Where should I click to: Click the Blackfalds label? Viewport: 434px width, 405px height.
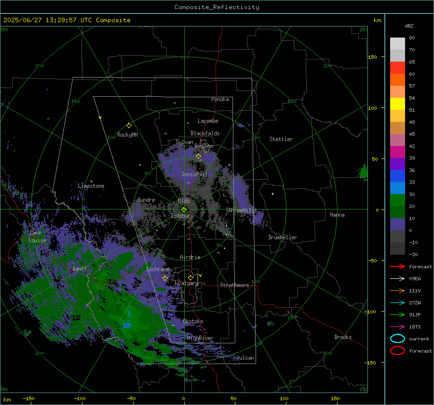(x=205, y=133)
